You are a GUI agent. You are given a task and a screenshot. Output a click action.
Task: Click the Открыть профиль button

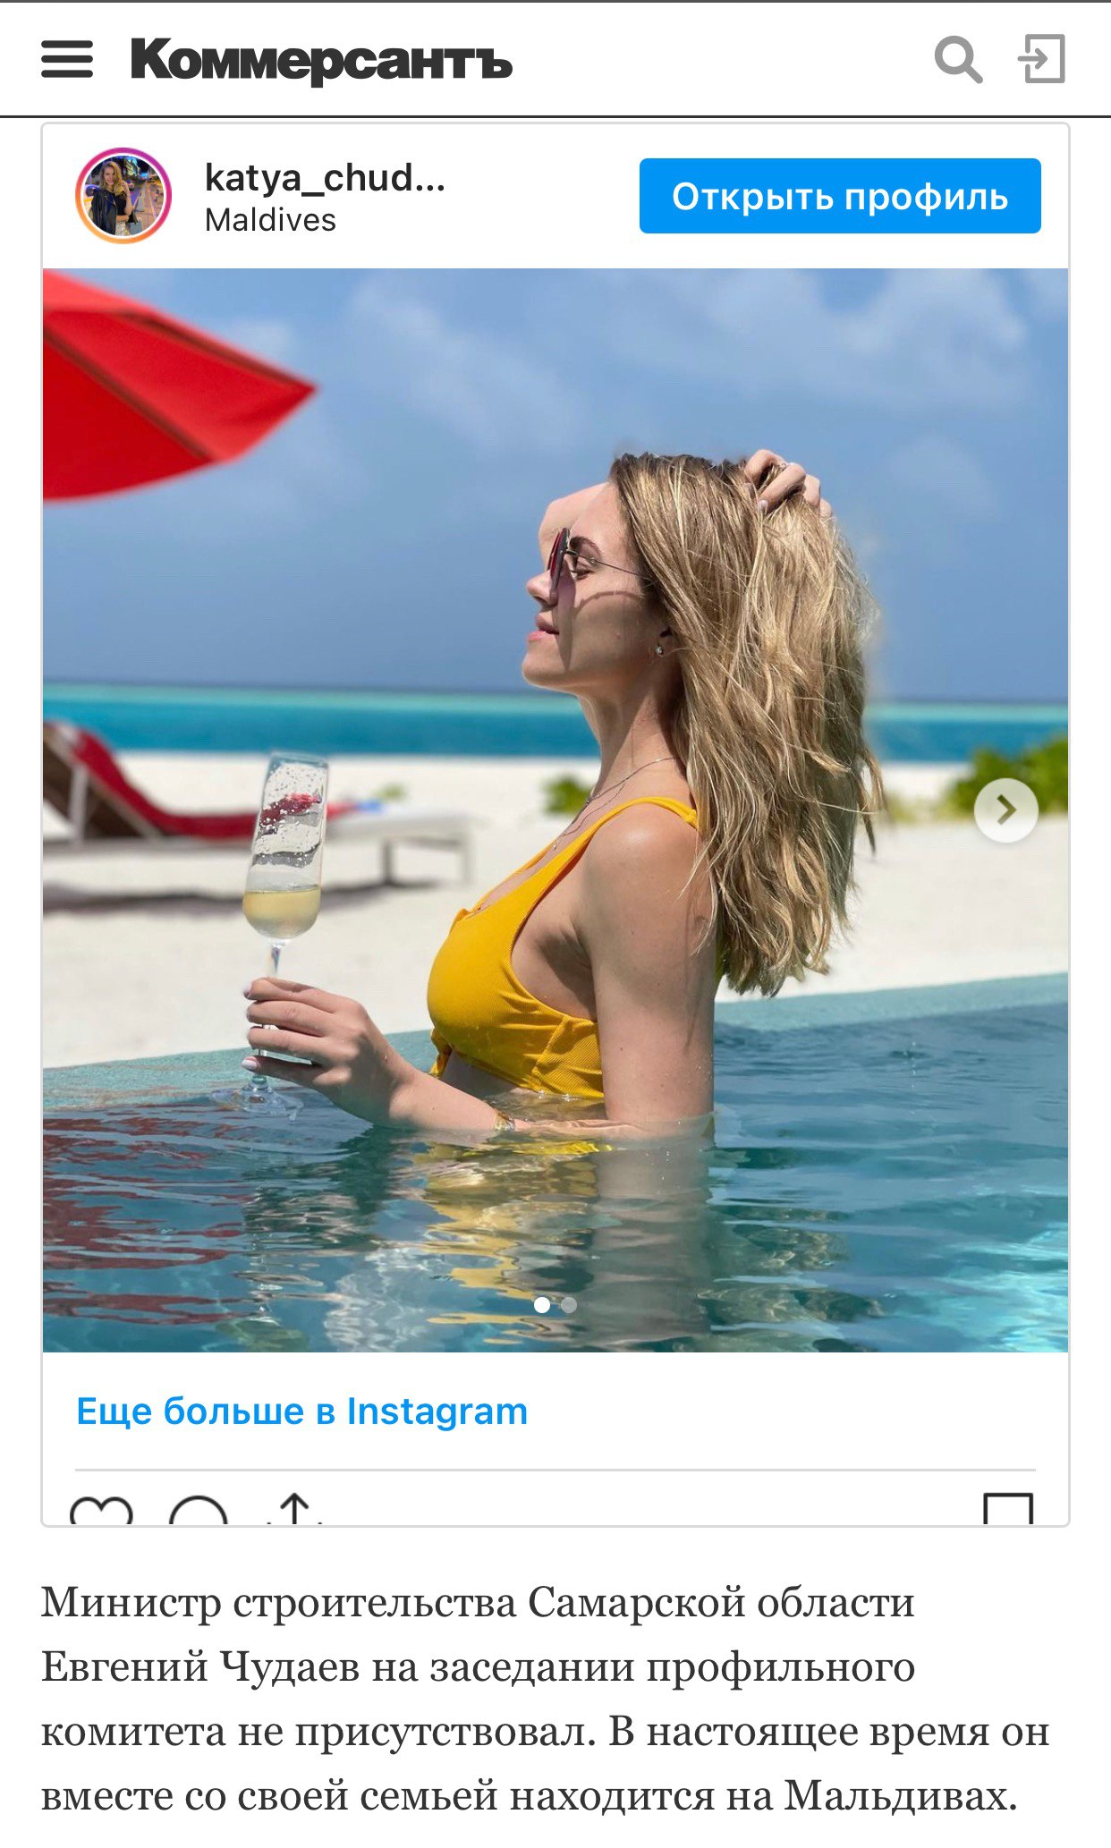pyautogui.click(x=840, y=196)
